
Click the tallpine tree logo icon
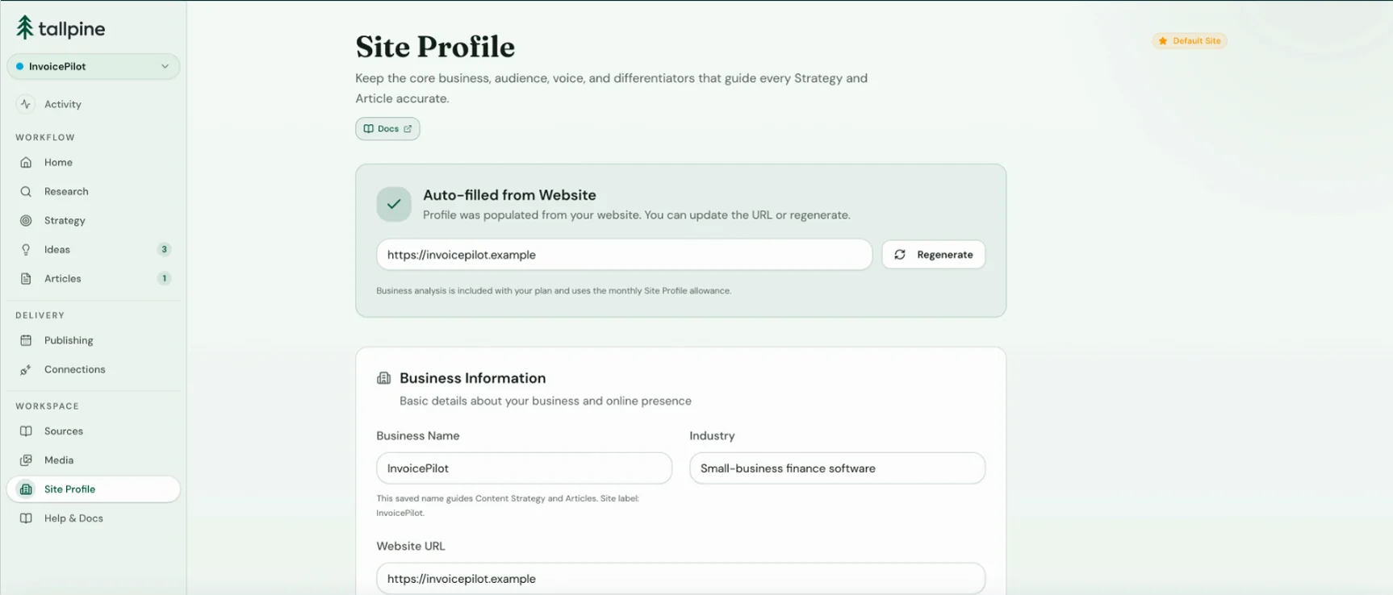(x=25, y=28)
